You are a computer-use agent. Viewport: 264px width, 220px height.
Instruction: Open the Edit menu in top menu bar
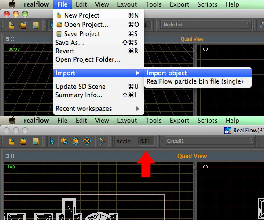[81, 4]
